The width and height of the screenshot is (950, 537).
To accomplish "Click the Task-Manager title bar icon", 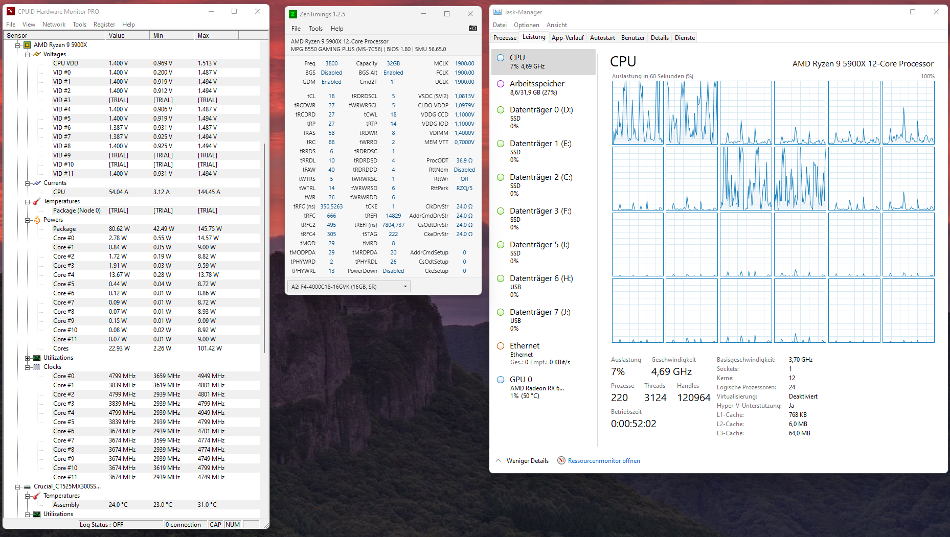I will point(497,12).
